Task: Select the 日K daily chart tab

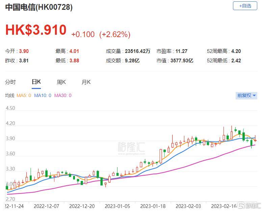Action: [x=36, y=82]
